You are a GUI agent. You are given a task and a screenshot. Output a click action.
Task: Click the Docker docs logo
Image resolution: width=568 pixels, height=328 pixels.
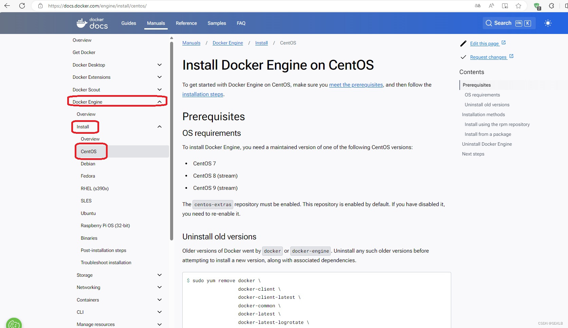tap(92, 23)
